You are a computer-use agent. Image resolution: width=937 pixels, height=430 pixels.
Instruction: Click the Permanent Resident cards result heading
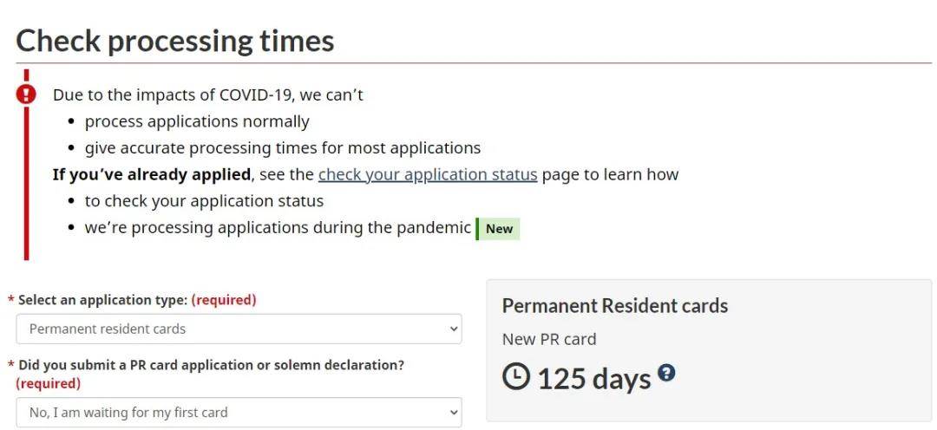click(615, 306)
